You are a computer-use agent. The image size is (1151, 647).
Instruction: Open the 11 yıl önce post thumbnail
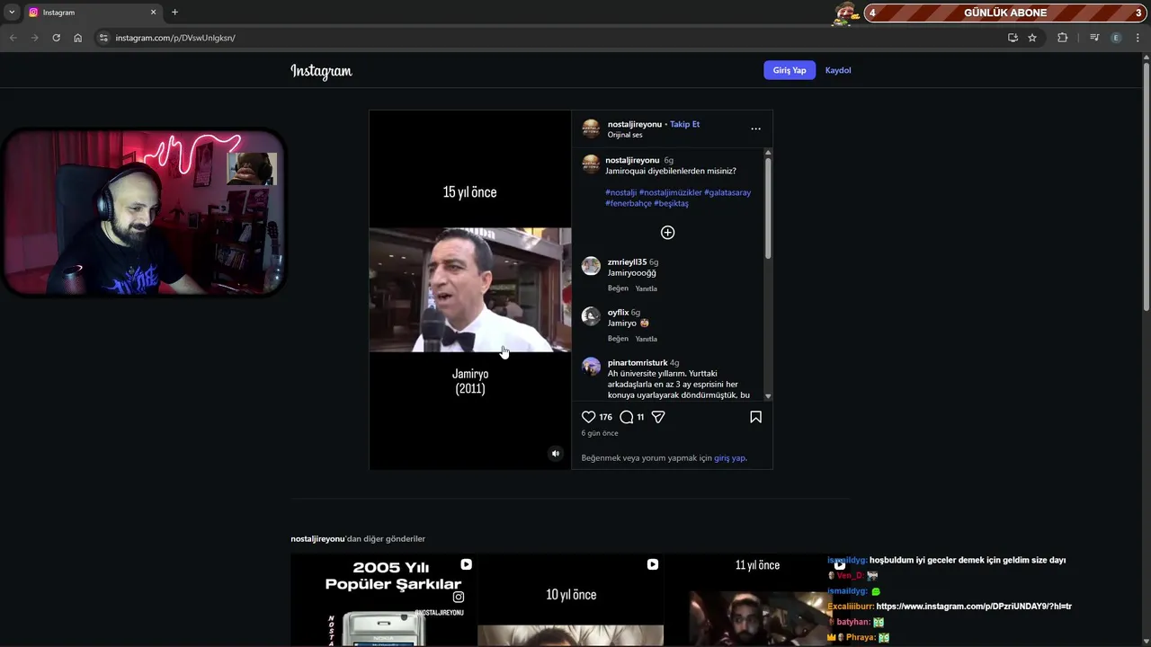tap(757, 599)
